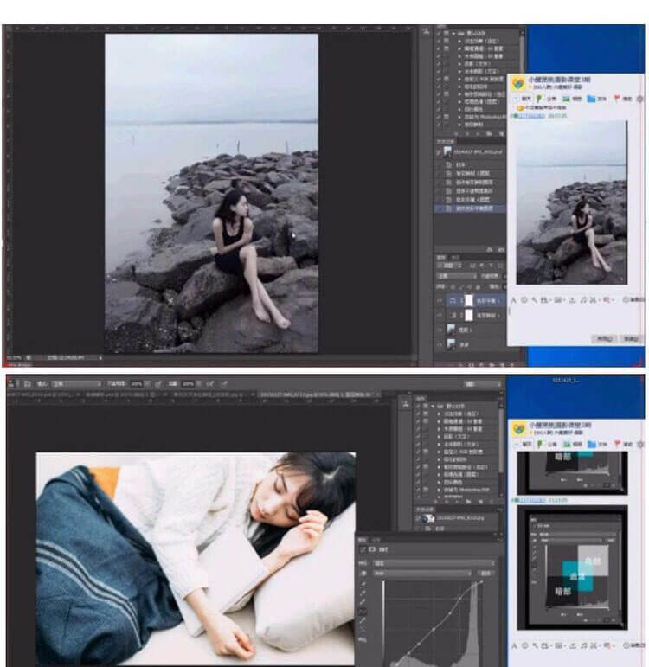Image resolution: width=649 pixels, height=667 pixels.
Task: Click the curve graph in Curves Properties panel
Action: coord(434,623)
